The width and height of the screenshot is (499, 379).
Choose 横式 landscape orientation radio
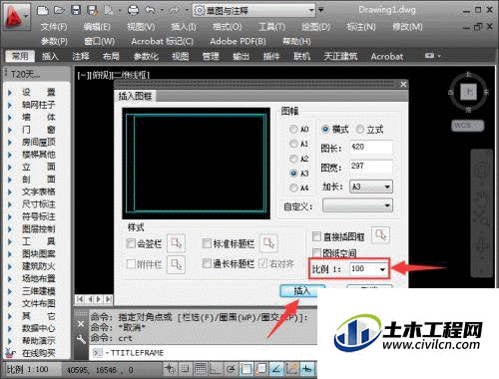pyautogui.click(x=325, y=129)
